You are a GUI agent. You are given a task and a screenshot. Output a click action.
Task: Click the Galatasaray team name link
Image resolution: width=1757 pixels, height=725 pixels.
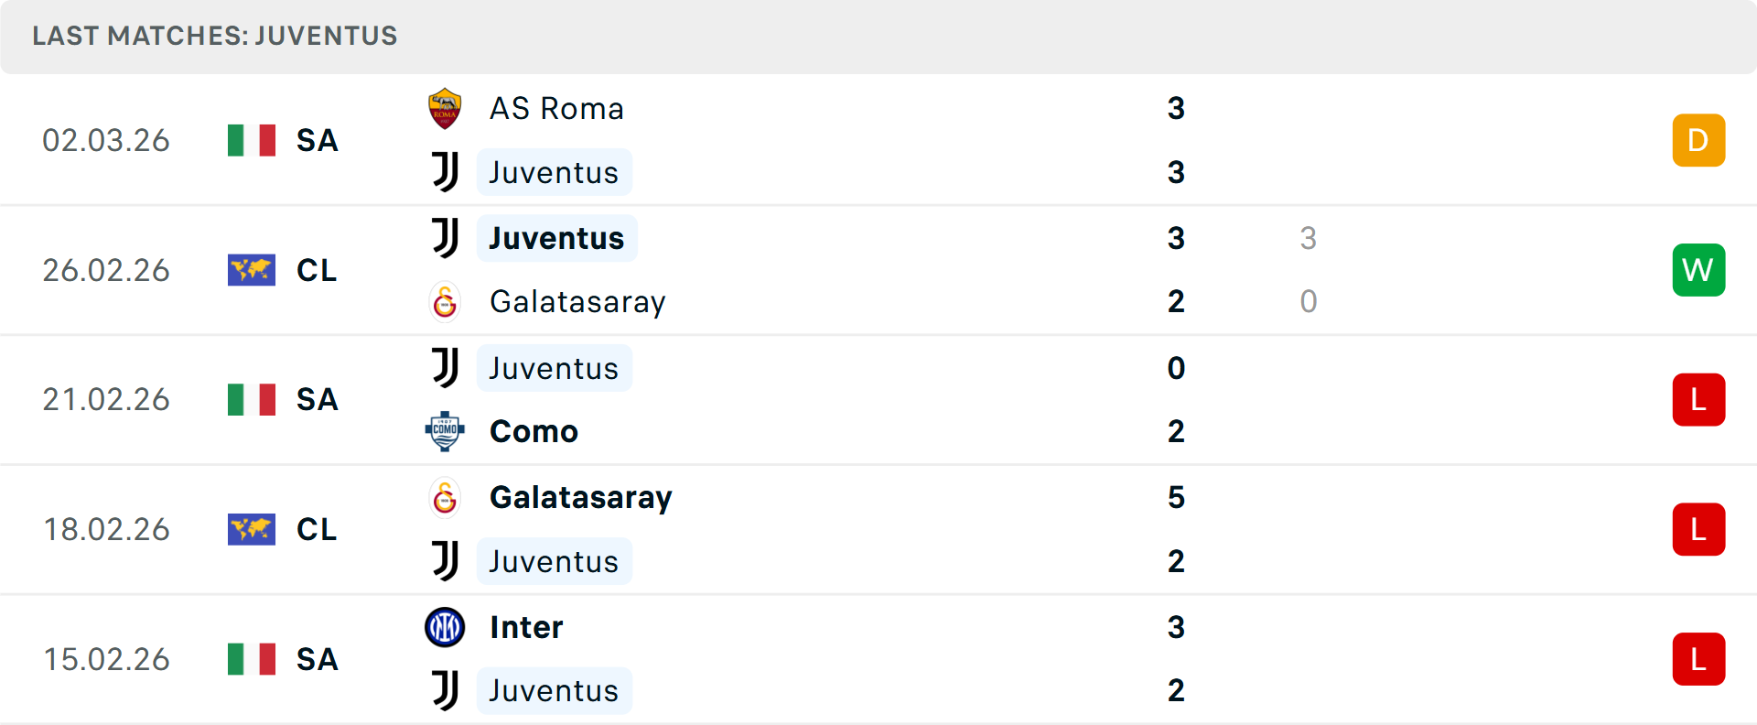[x=578, y=302]
